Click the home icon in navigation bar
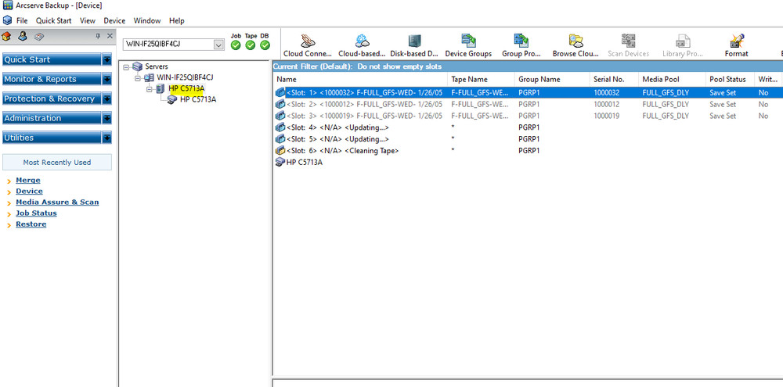Screen dimensions: 783x387 (6, 37)
